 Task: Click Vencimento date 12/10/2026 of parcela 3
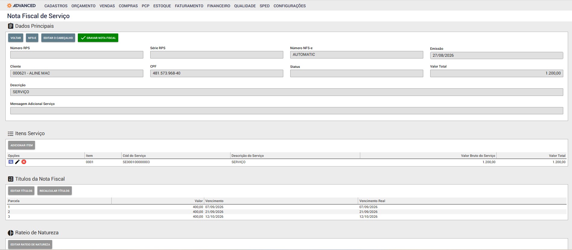[214, 217]
